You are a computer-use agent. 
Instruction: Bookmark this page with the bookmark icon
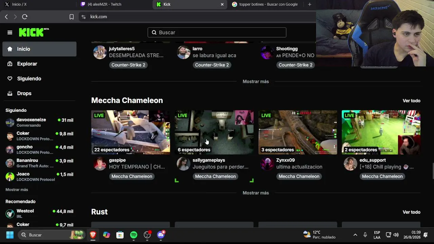coord(72,17)
